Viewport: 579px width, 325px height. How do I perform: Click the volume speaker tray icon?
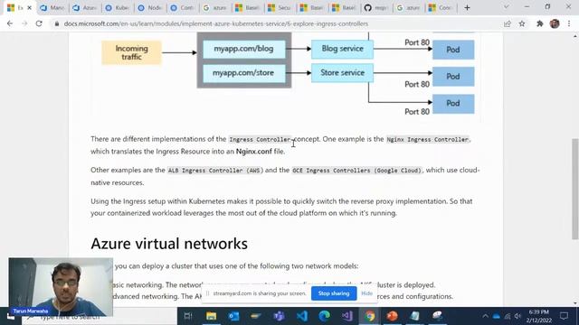pyautogui.click(x=517, y=316)
